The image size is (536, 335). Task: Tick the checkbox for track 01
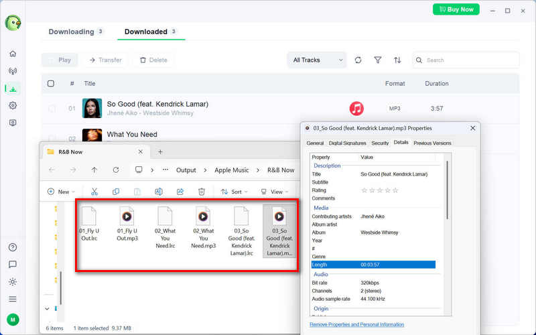(52, 109)
